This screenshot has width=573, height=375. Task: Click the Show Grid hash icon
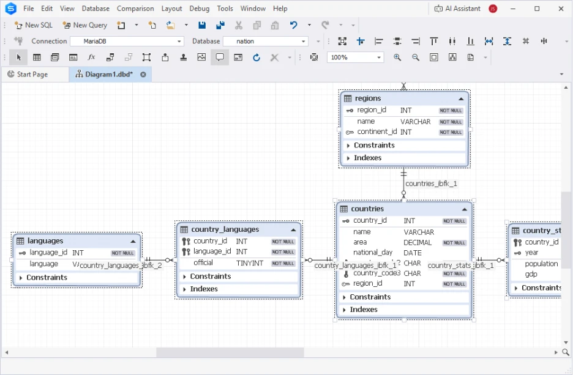tap(525, 41)
